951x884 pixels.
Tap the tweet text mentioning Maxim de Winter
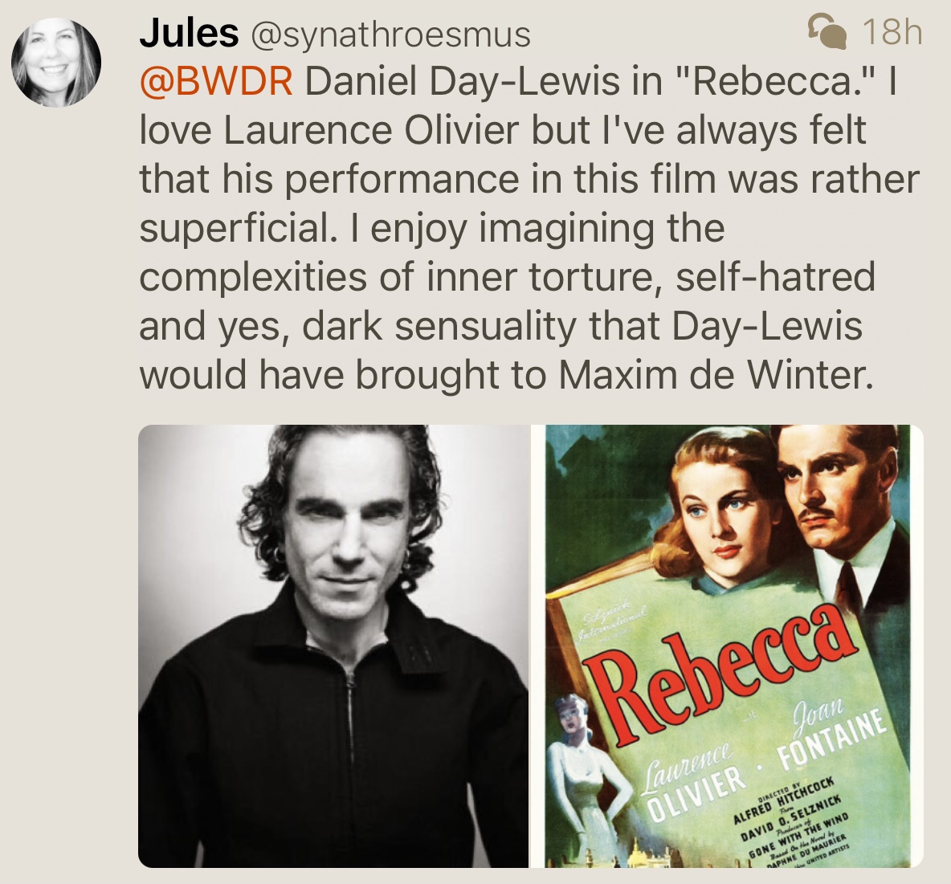coord(507,375)
